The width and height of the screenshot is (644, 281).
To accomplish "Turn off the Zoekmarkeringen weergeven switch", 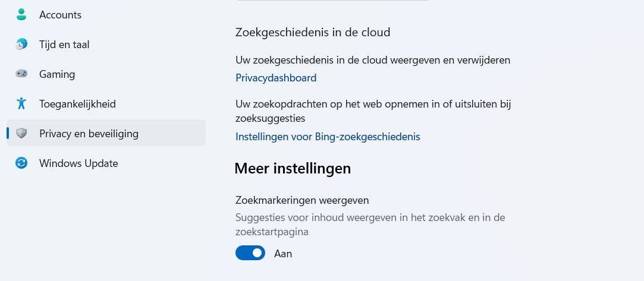I will coord(250,253).
